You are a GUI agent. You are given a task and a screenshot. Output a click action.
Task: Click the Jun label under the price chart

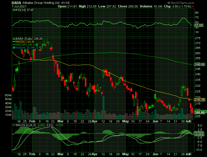155,121
